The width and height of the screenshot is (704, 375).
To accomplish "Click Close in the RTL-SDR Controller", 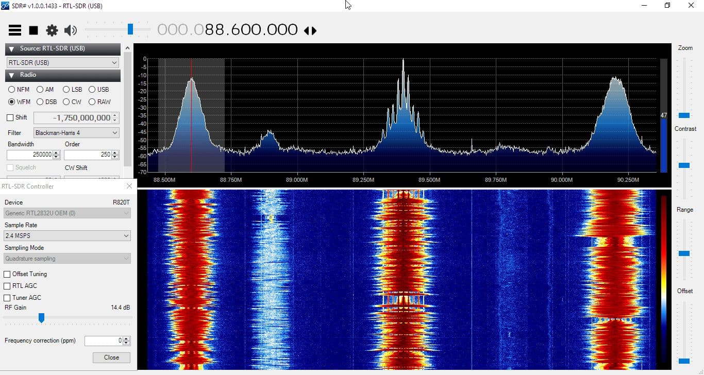I will (x=111, y=357).
